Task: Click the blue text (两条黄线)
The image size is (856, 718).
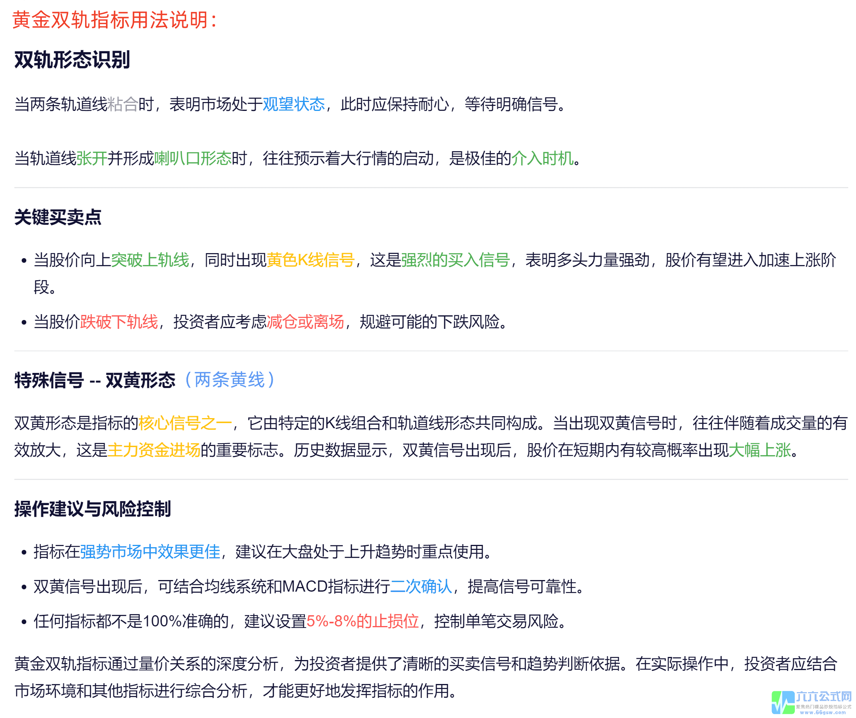Action: click(229, 380)
